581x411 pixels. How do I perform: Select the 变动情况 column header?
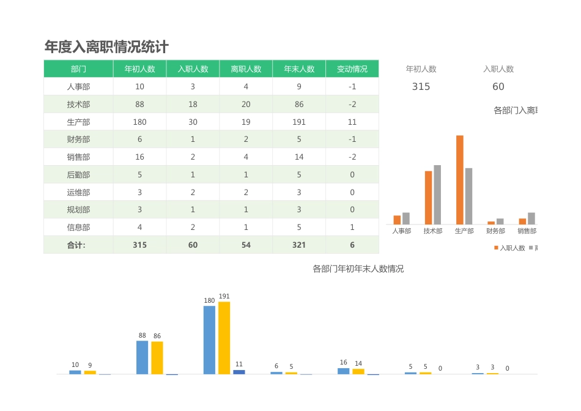[x=353, y=68]
